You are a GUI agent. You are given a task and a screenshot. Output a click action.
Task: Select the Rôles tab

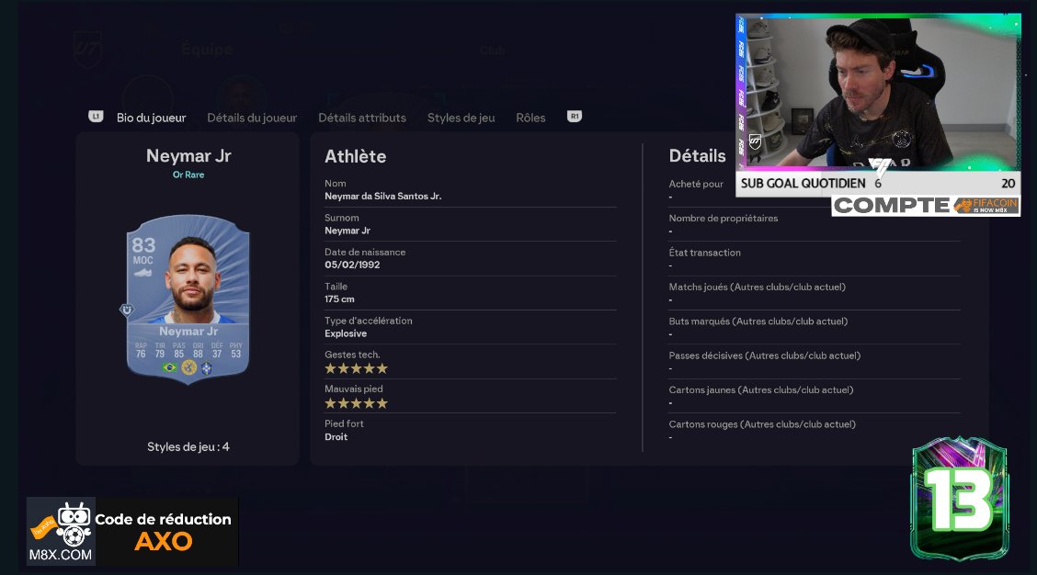530,118
